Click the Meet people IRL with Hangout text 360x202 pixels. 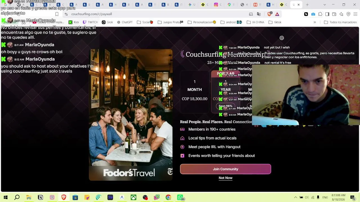pos(214,147)
